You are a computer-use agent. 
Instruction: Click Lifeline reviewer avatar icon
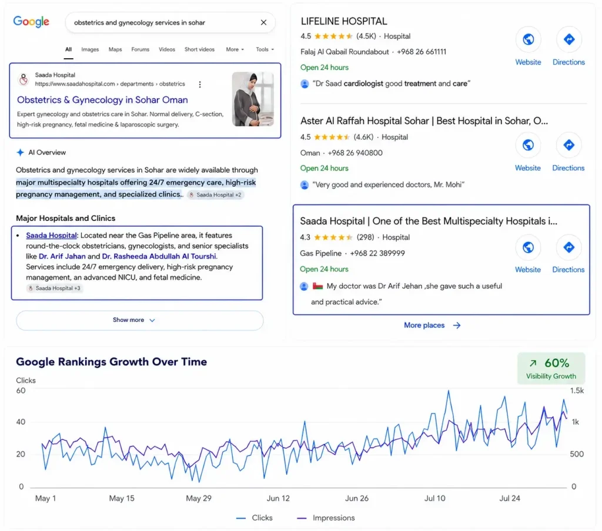(305, 84)
